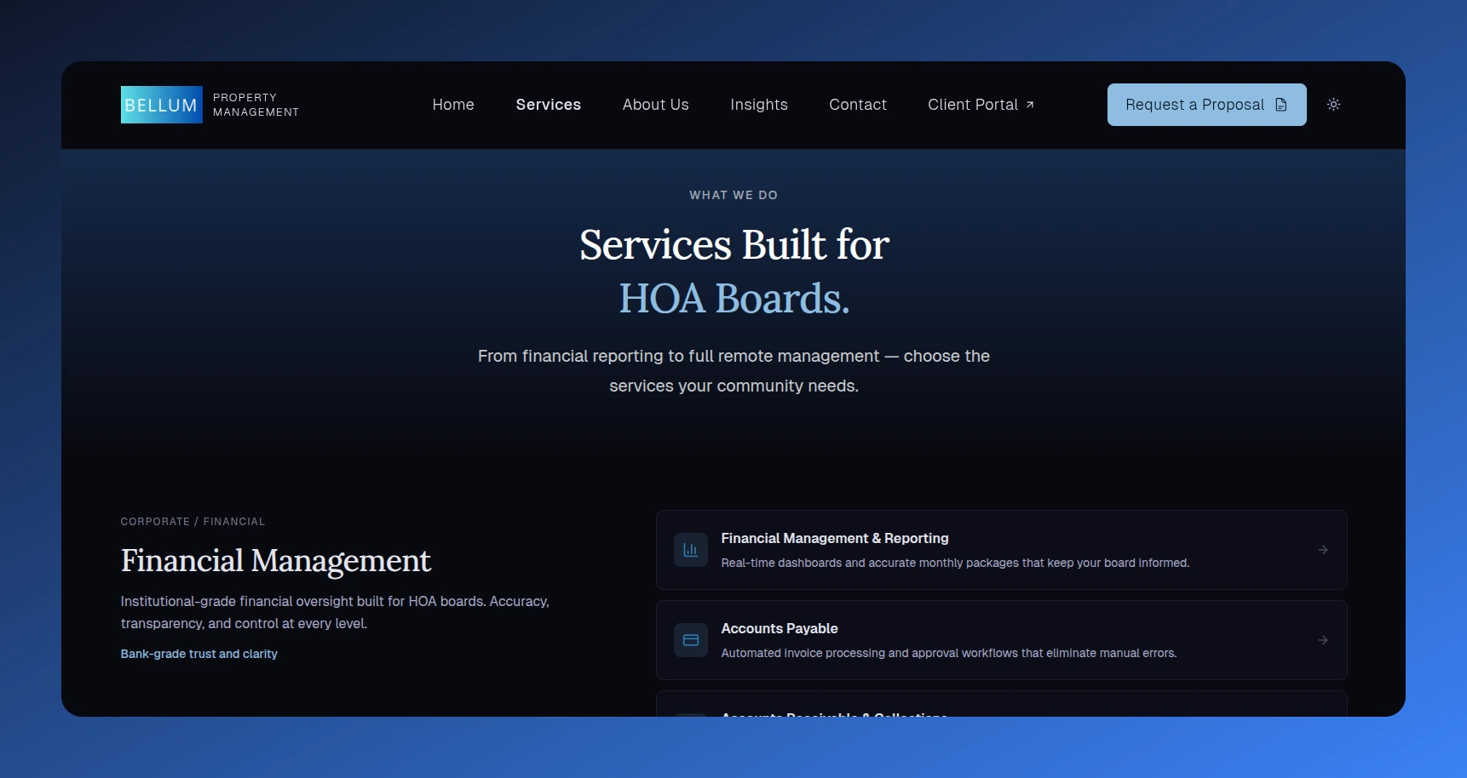Click the external-link arrow beside Client Portal
1467x778 pixels.
click(x=1030, y=105)
